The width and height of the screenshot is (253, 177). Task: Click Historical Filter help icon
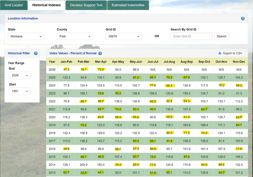36,53
